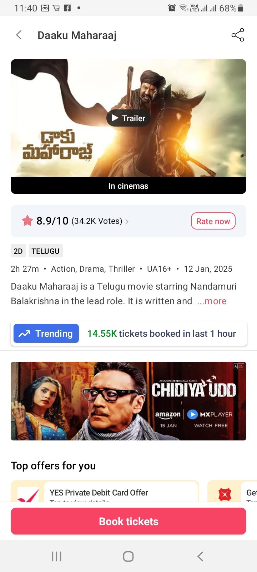Tap the YES Bank logo icon

point(28,495)
